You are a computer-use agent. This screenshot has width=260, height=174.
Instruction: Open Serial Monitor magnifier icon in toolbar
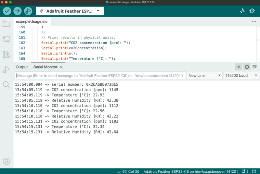point(253,11)
